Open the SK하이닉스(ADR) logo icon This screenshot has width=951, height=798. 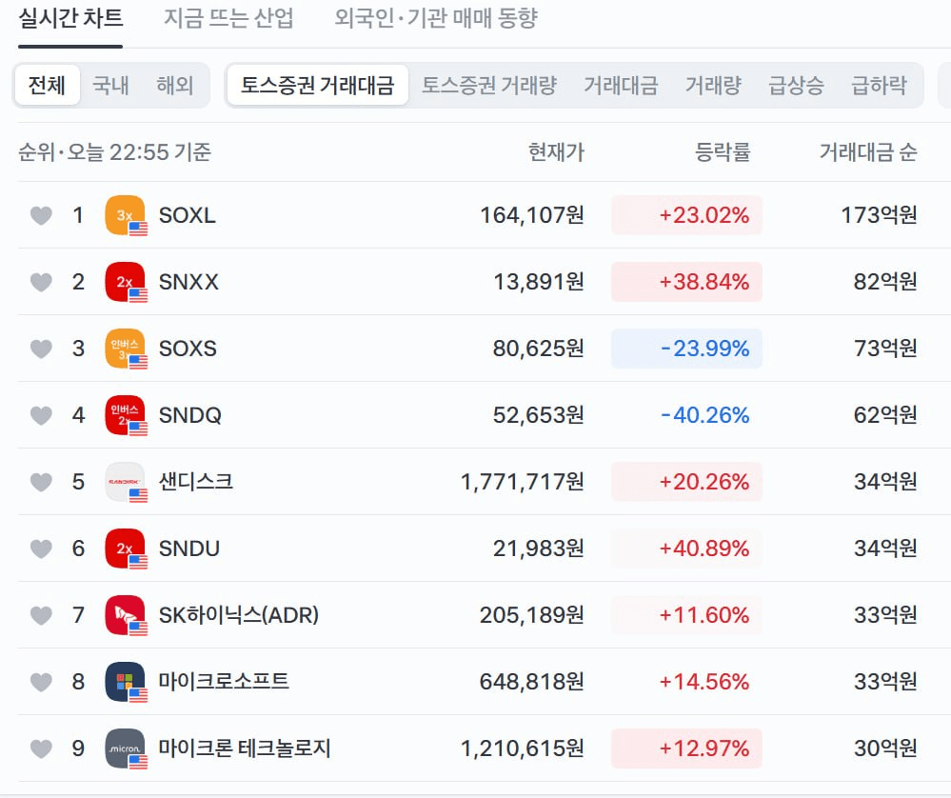coord(126,615)
